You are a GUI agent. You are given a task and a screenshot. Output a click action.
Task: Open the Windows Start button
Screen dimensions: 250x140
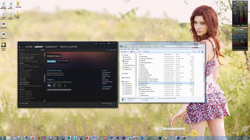[x=2, y=138]
